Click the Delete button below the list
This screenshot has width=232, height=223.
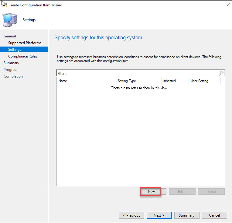[211, 192]
